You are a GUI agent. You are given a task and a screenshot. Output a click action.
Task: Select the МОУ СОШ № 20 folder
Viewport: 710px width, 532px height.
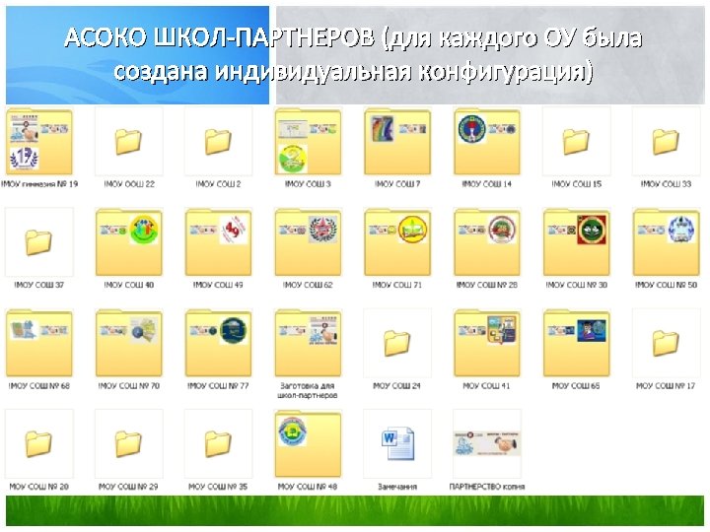point(38,444)
